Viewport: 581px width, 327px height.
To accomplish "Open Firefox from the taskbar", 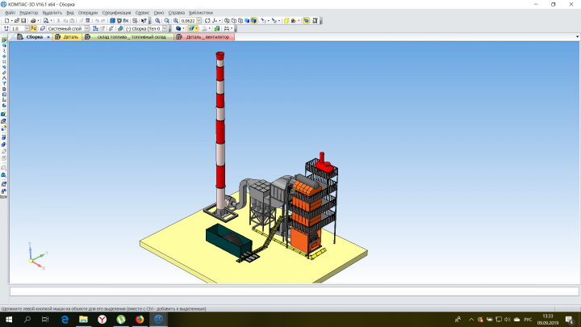I will pyautogui.click(x=140, y=319).
